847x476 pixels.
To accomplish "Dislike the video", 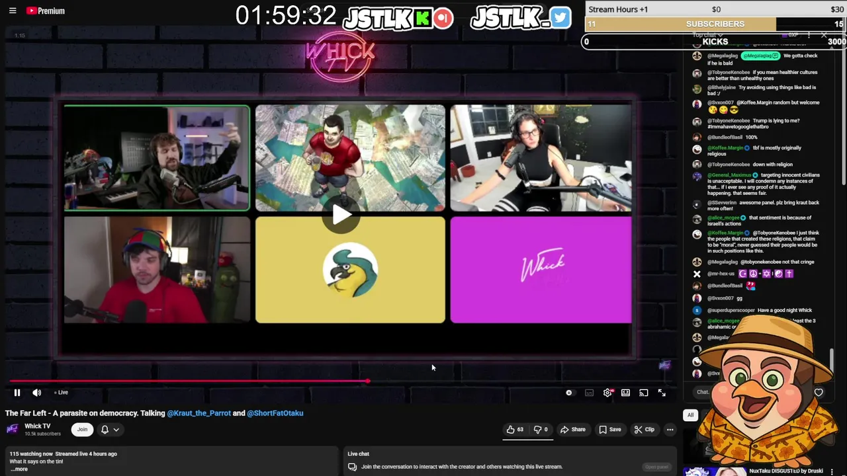I will (x=541, y=430).
